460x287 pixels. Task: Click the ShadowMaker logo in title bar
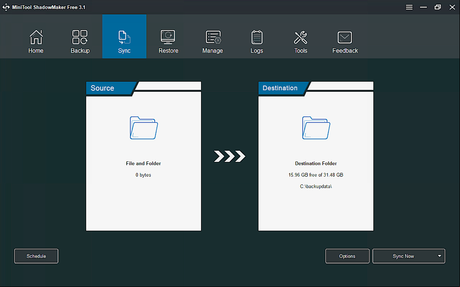point(6,7)
